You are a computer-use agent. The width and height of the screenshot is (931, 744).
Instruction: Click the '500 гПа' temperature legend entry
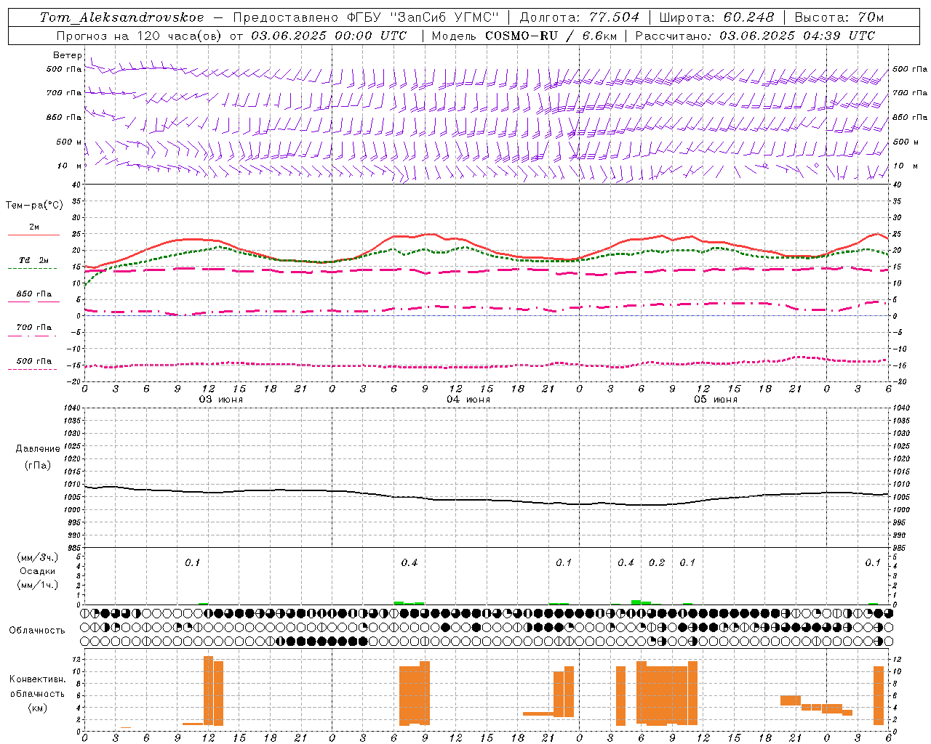click(x=34, y=361)
